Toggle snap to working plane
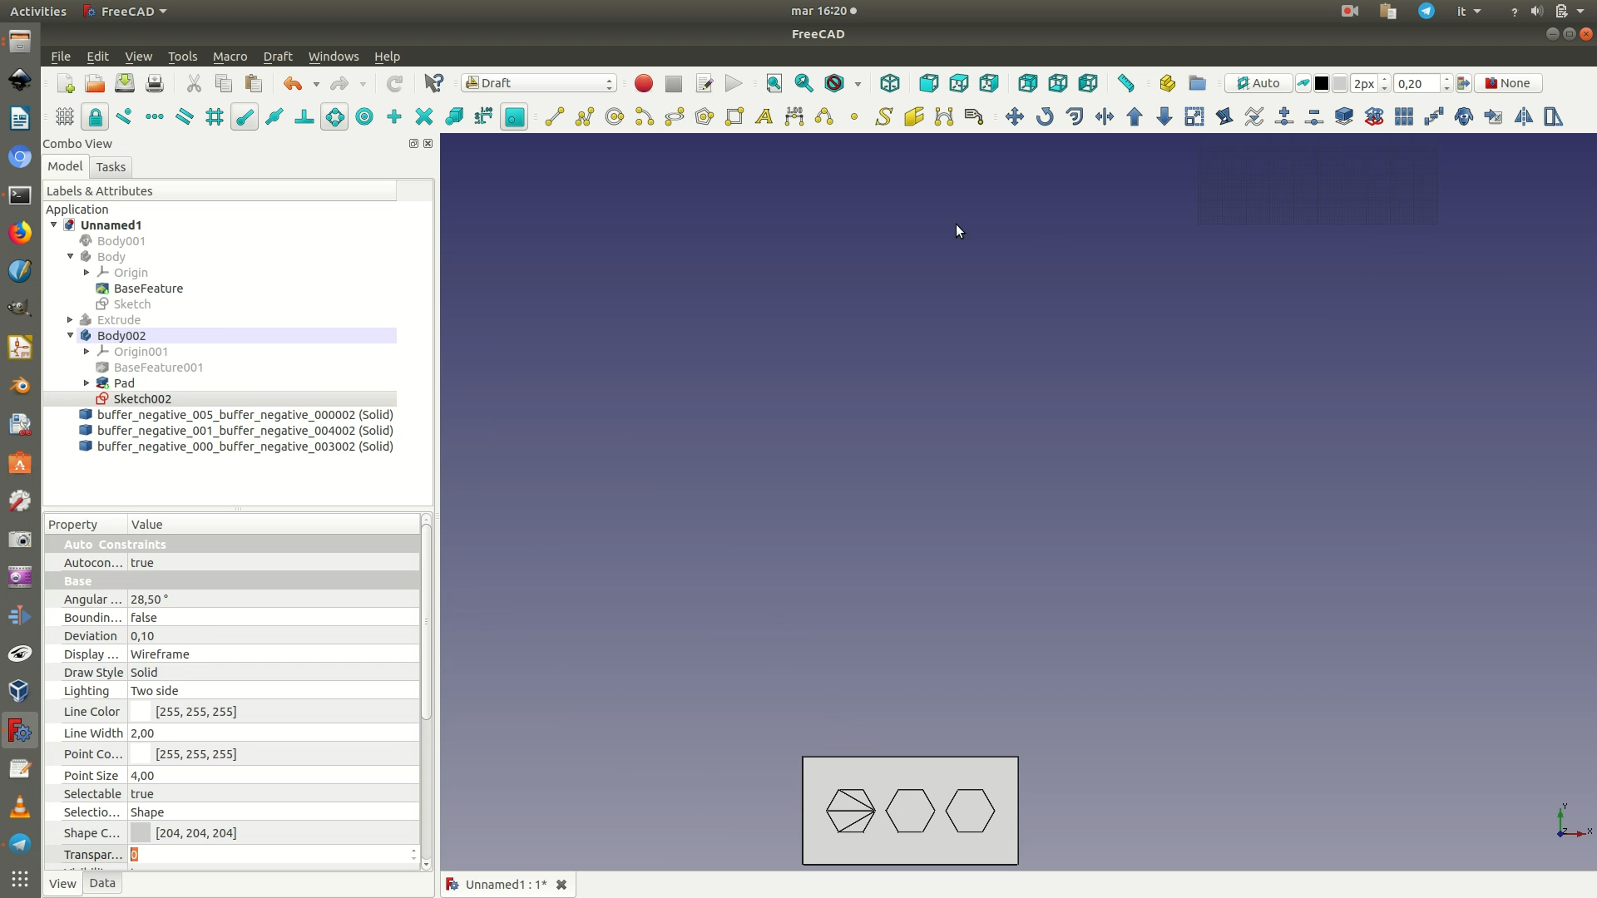The height and width of the screenshot is (898, 1597). [515, 116]
